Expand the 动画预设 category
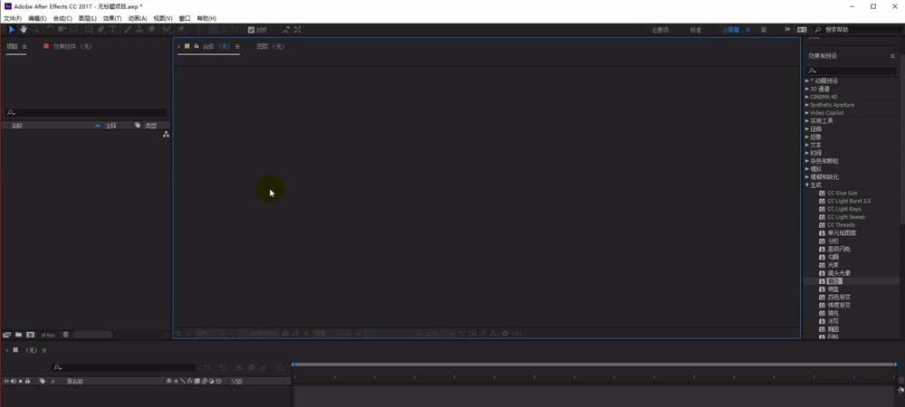The width and height of the screenshot is (905, 407). coord(807,80)
